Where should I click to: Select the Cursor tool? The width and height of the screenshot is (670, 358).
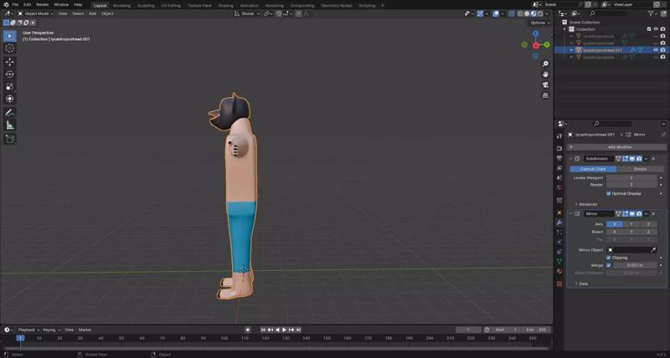coord(10,49)
